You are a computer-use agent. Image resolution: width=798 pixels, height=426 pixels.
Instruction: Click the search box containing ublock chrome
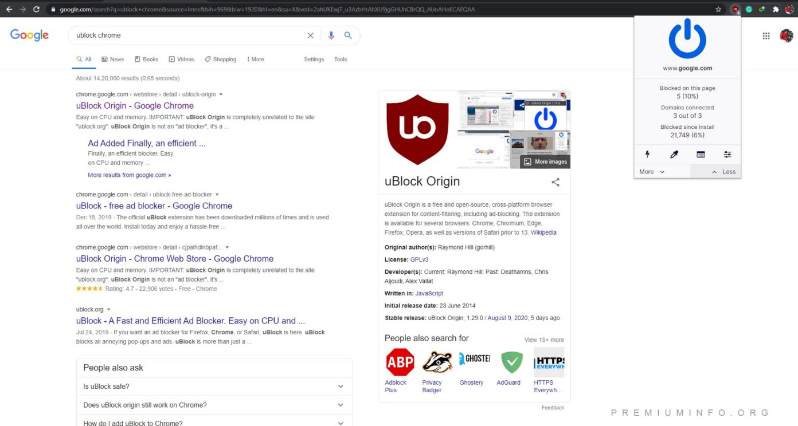coord(189,35)
